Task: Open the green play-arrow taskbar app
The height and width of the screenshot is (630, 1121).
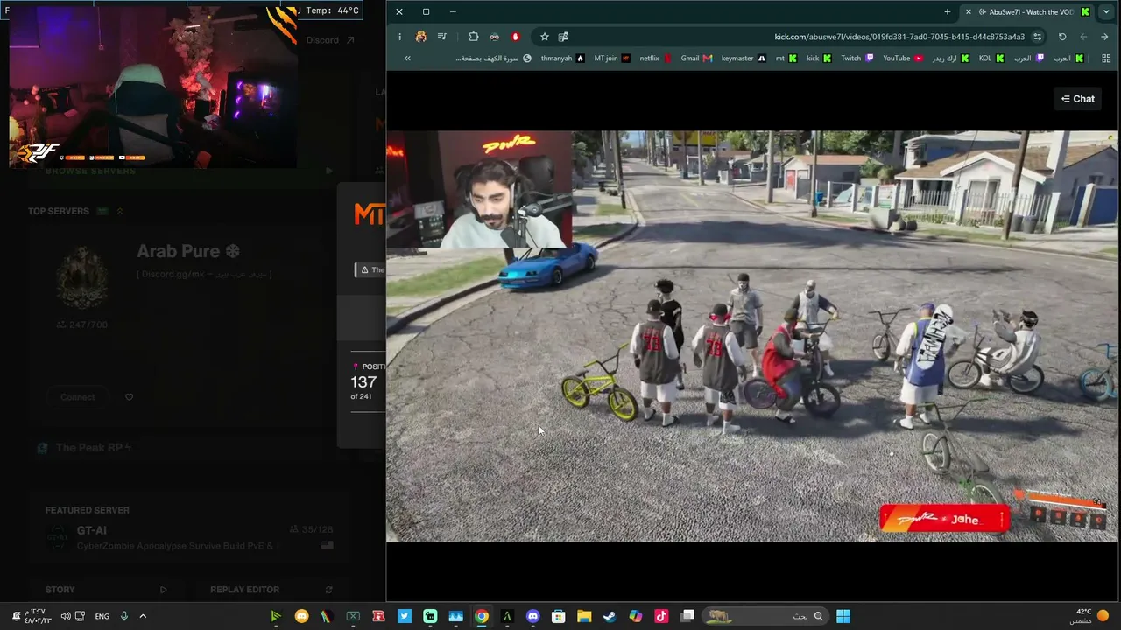Action: (x=276, y=616)
